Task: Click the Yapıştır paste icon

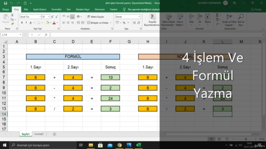Action: (x=6, y=17)
